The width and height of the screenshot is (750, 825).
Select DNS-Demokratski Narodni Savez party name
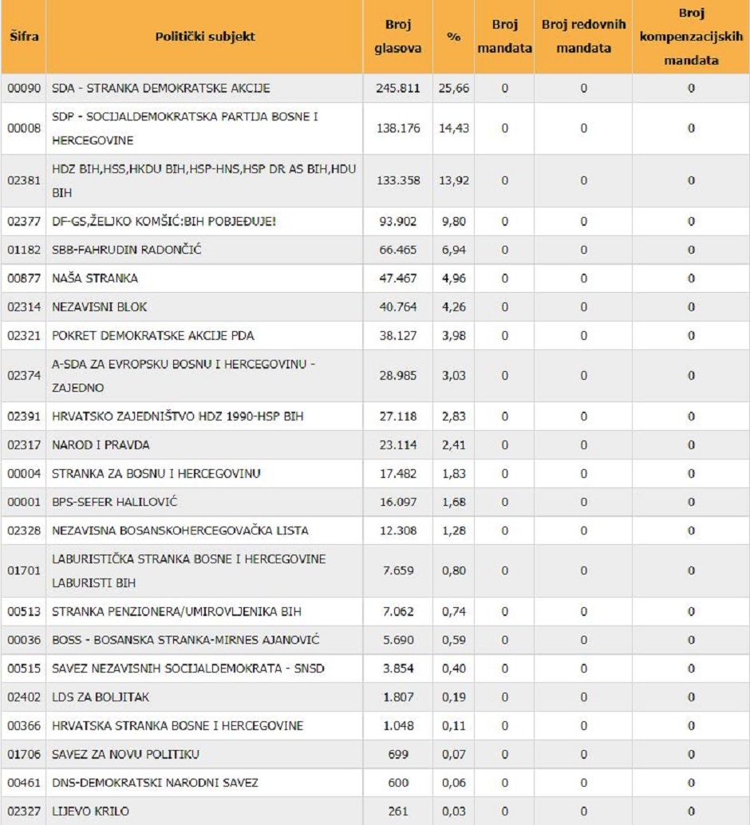tap(155, 783)
